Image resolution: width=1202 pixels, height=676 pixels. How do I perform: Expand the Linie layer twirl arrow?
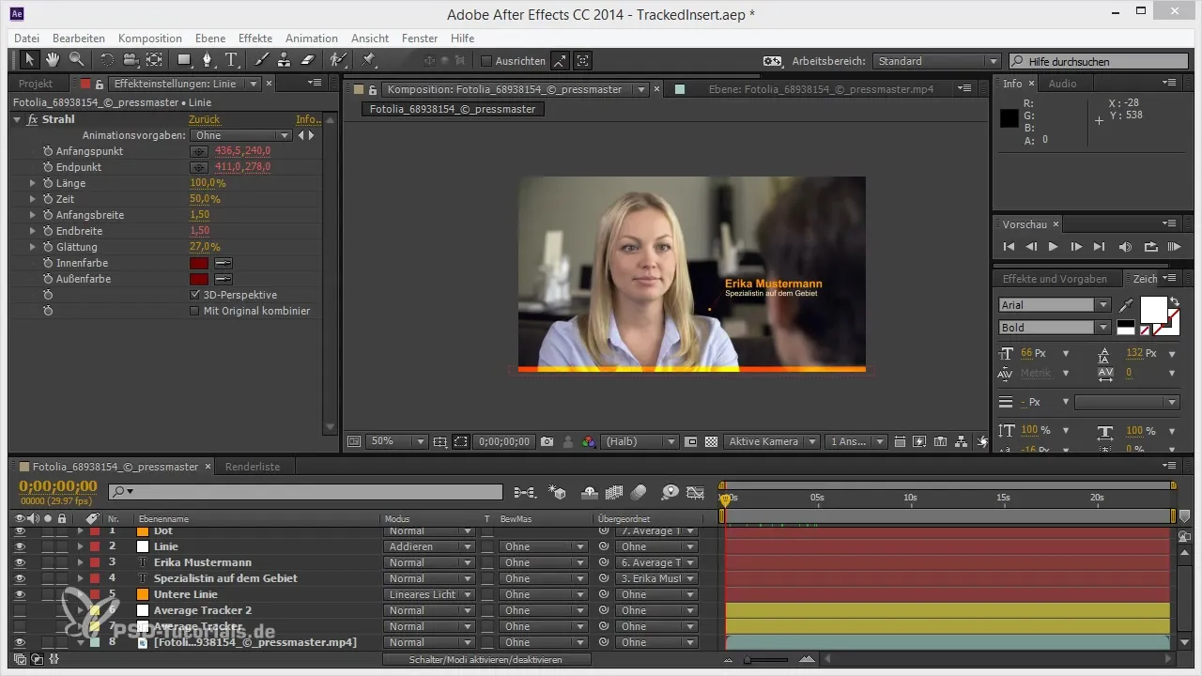81,546
